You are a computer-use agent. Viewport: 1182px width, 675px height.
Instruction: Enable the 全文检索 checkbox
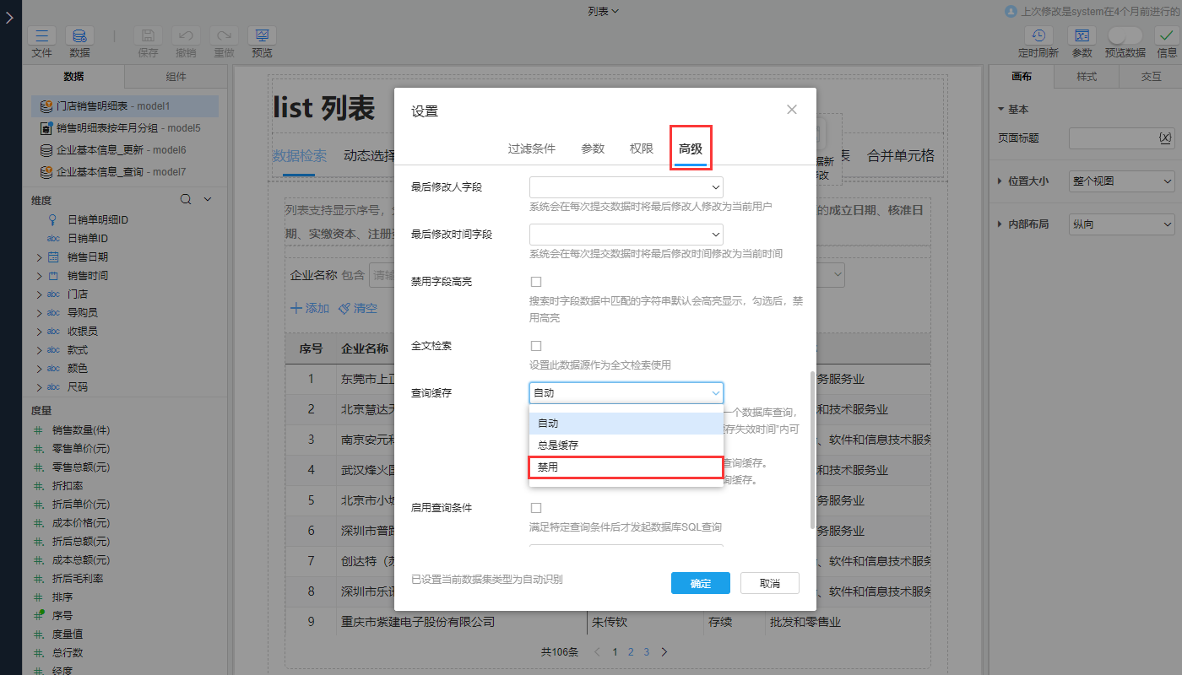click(x=535, y=345)
